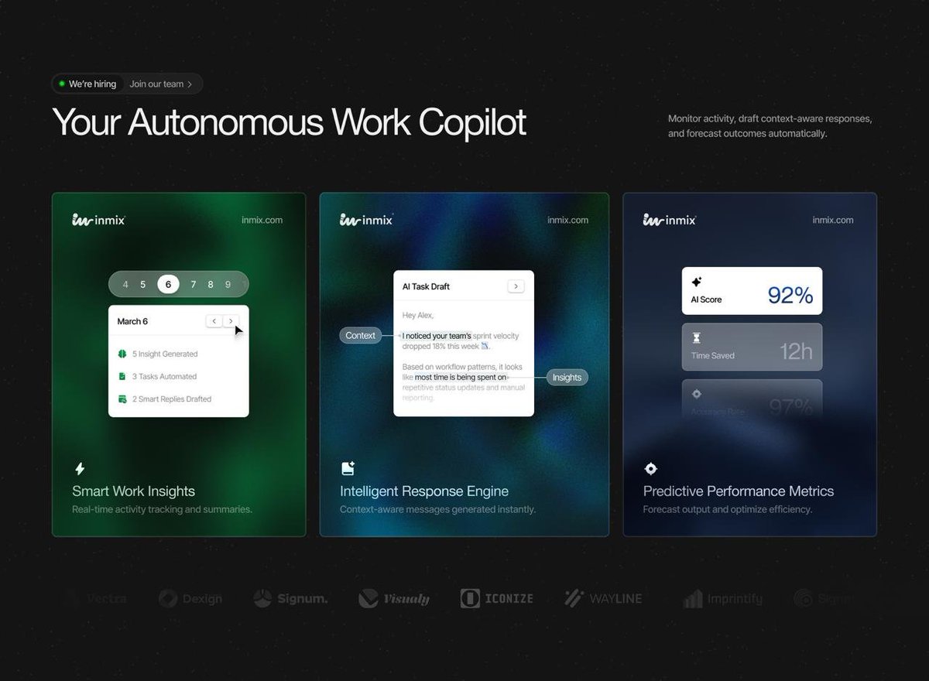Click the icon beside Smart Replies Drafted
Image resolution: width=929 pixels, height=681 pixels.
click(x=122, y=399)
